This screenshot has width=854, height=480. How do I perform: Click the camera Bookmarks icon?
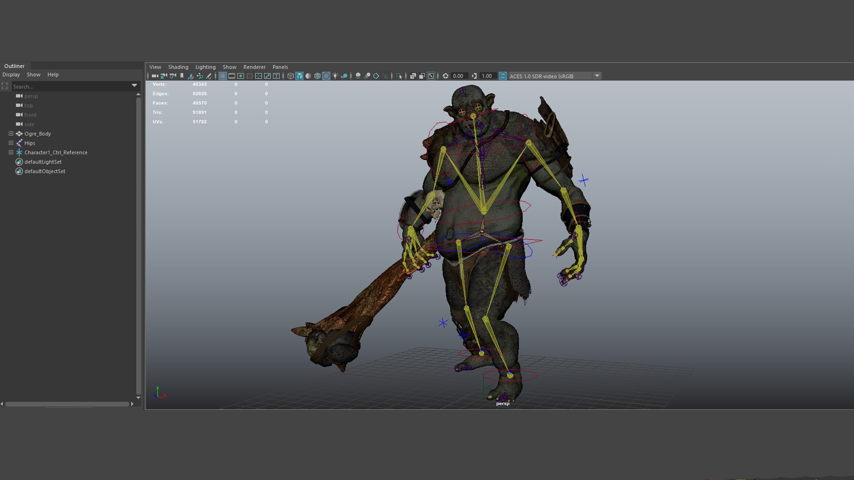[182, 76]
